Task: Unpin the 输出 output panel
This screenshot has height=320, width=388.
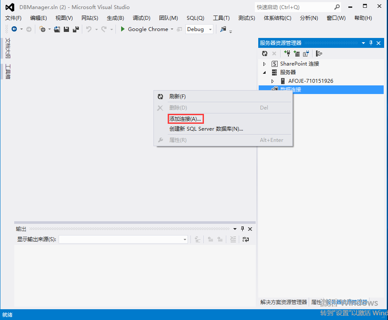Action: pyautogui.click(x=242, y=229)
